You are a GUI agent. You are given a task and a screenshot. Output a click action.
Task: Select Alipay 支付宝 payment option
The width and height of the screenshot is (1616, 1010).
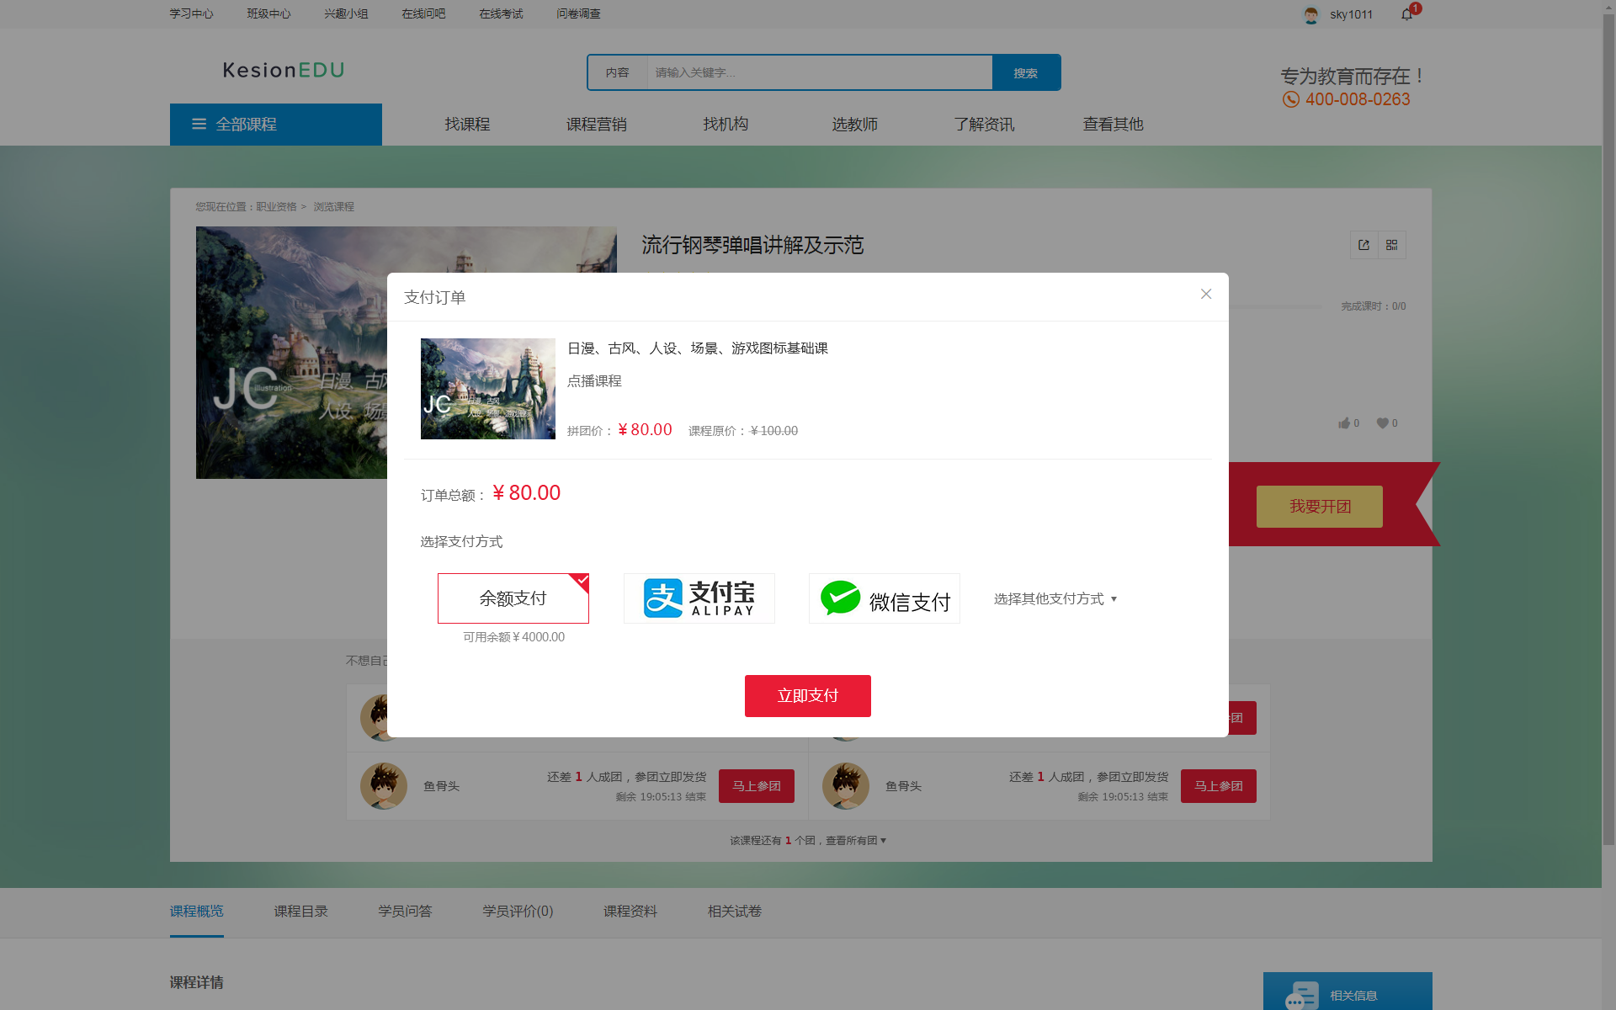click(699, 598)
